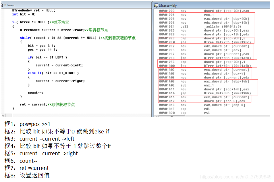Select disassembly line at address 00401A1C

202,105
